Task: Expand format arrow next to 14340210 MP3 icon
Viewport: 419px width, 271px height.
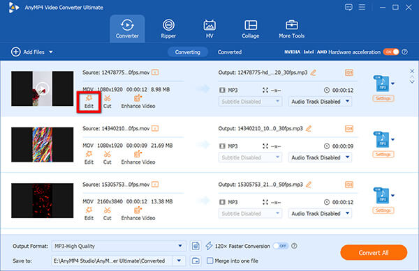Action: pyautogui.click(x=392, y=139)
